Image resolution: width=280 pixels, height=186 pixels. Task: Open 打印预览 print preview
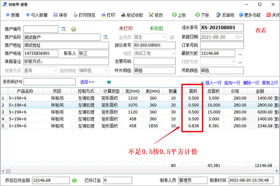click(84, 15)
